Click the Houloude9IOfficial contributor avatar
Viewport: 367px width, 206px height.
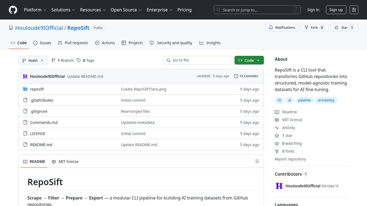(x=279, y=186)
